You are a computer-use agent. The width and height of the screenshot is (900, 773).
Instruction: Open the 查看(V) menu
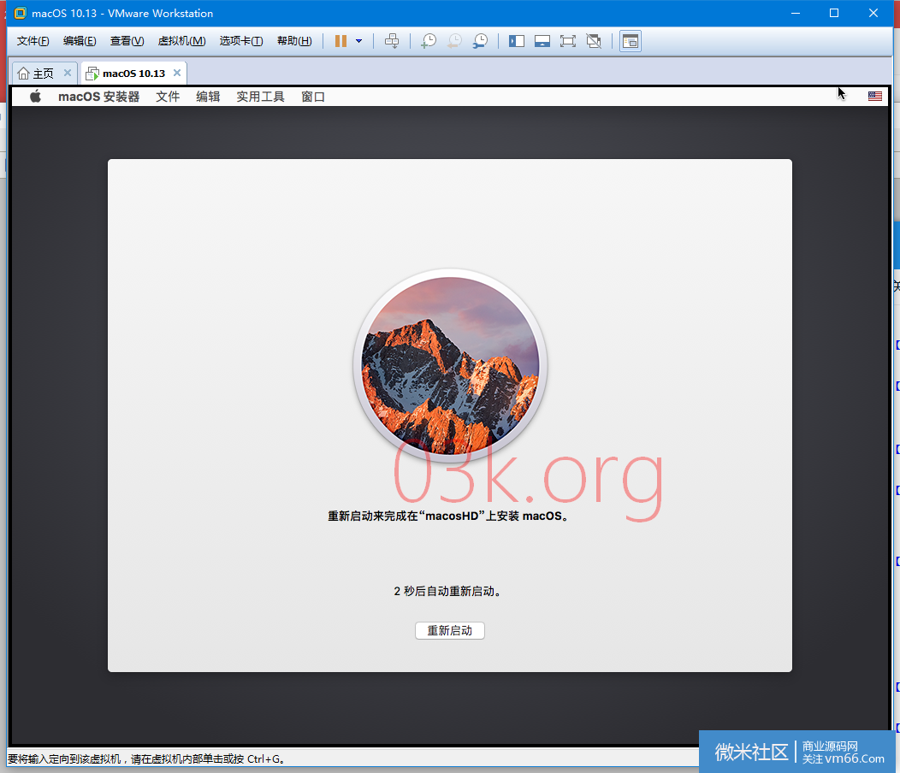pyautogui.click(x=127, y=41)
